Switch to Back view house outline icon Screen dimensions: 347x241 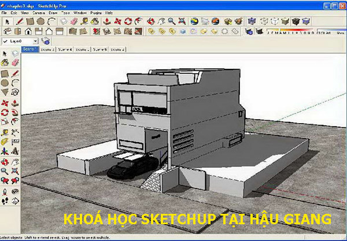tap(49, 31)
